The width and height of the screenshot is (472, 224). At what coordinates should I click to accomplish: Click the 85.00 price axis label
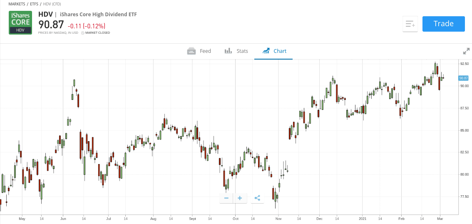click(464, 130)
